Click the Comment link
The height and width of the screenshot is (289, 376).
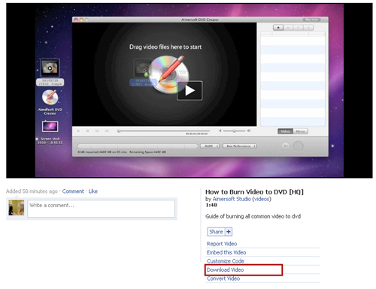pyautogui.click(x=73, y=191)
